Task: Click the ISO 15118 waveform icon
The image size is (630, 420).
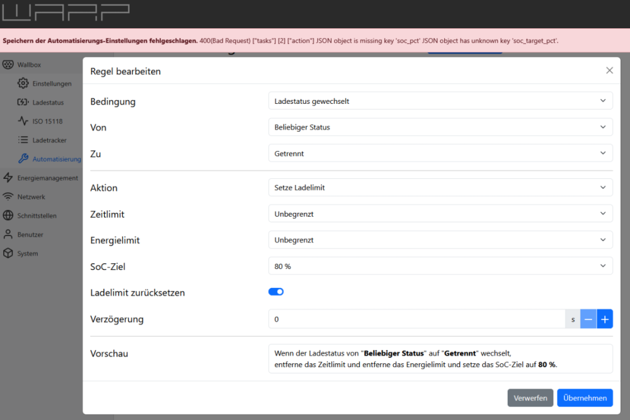Action: pyautogui.click(x=23, y=121)
